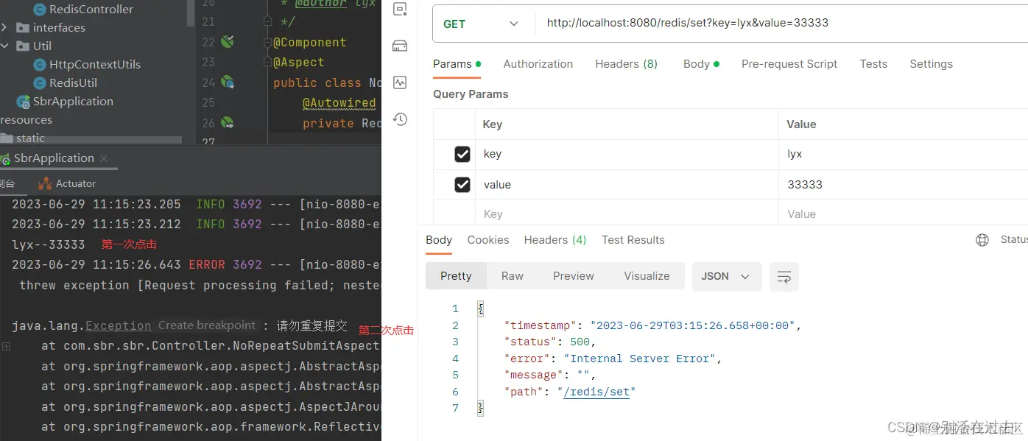Uncheck the 'key' query param checkbox
Image resolution: width=1028 pixels, height=441 pixels.
pos(462,154)
